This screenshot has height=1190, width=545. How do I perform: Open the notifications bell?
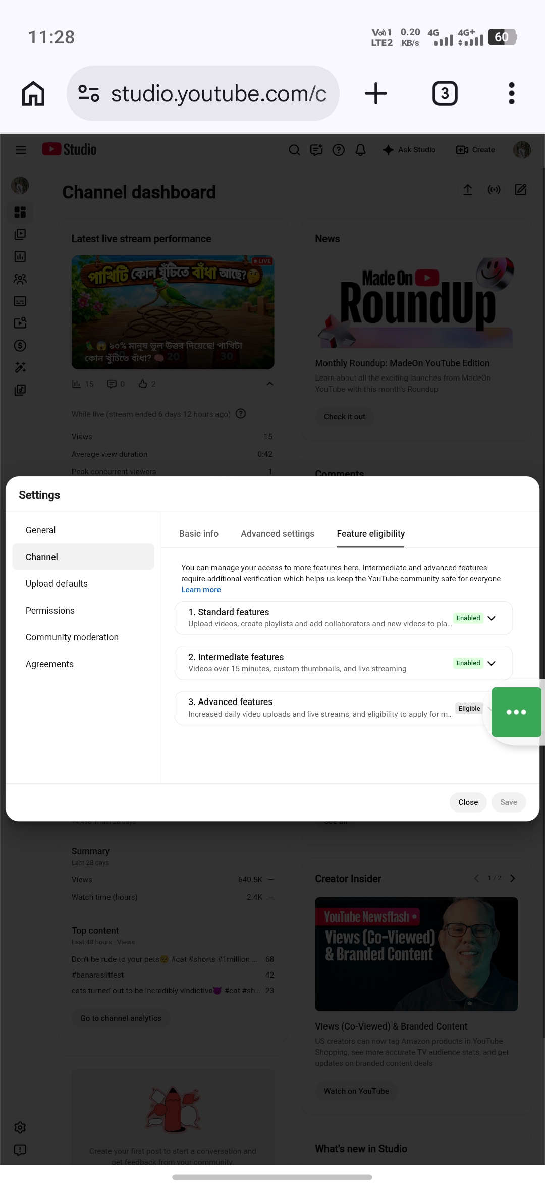[x=360, y=150]
